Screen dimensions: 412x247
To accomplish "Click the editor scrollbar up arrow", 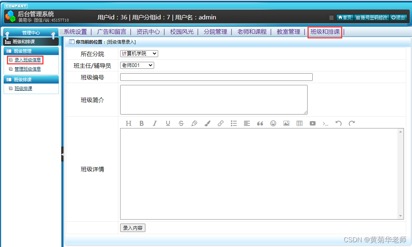I will (x=400, y=132).
